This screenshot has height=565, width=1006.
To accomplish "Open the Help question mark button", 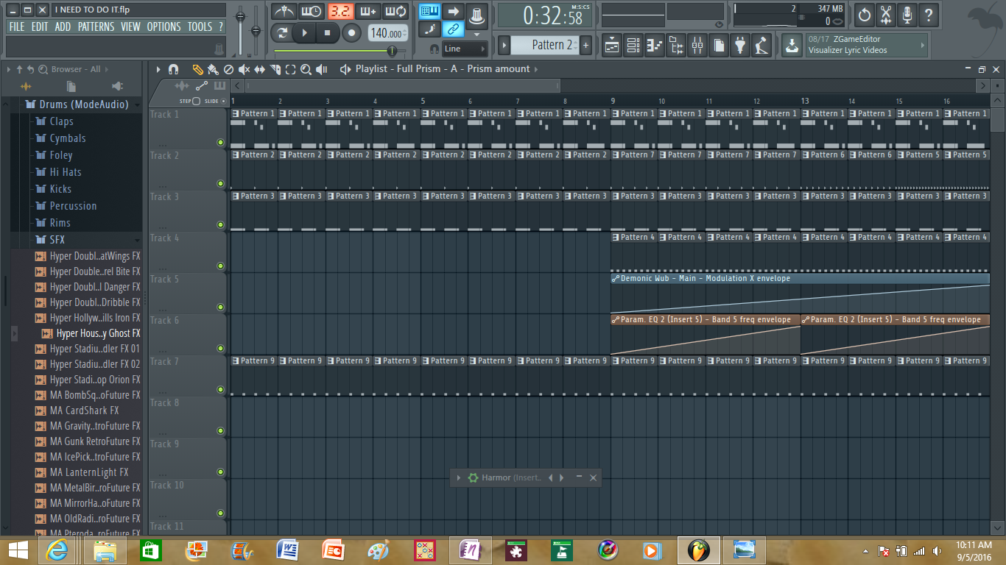I will [x=929, y=14].
